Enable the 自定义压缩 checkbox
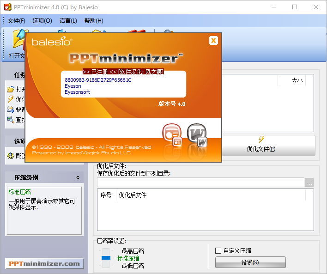This screenshot has width=327, height=274. 218,250
